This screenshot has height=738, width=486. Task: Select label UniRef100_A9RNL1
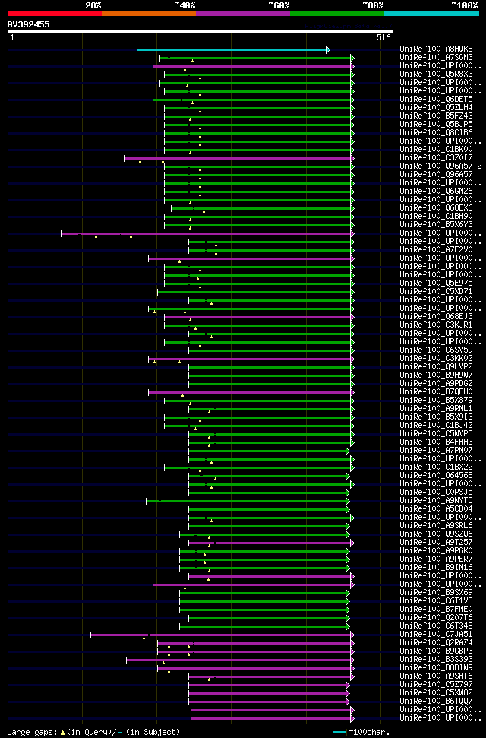pyautogui.click(x=436, y=409)
